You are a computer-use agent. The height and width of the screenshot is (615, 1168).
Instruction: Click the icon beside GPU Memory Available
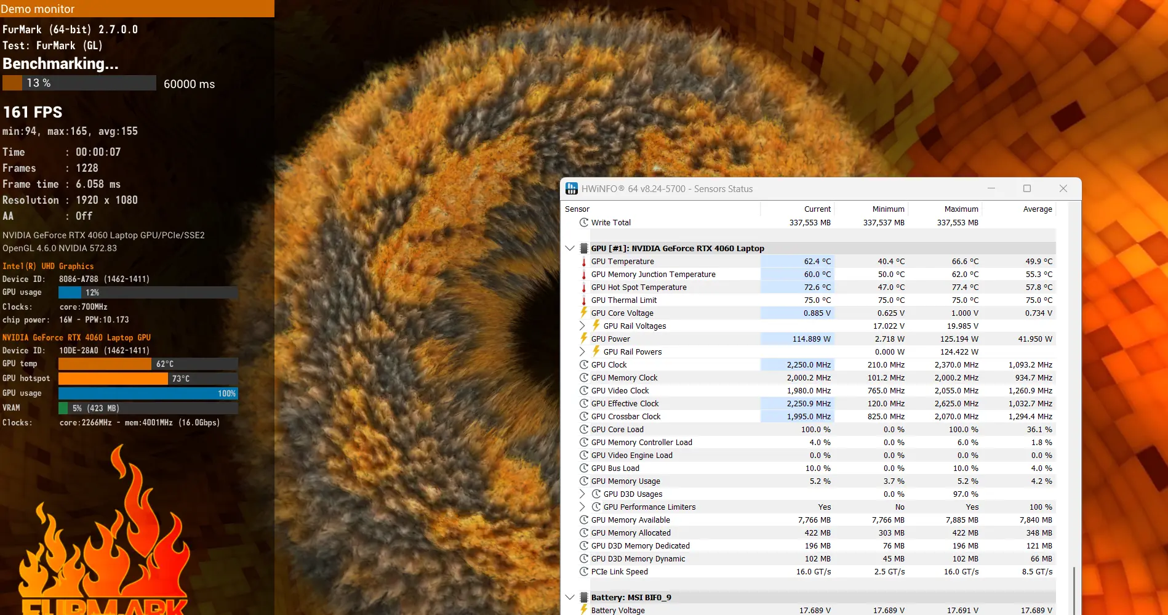[584, 520]
